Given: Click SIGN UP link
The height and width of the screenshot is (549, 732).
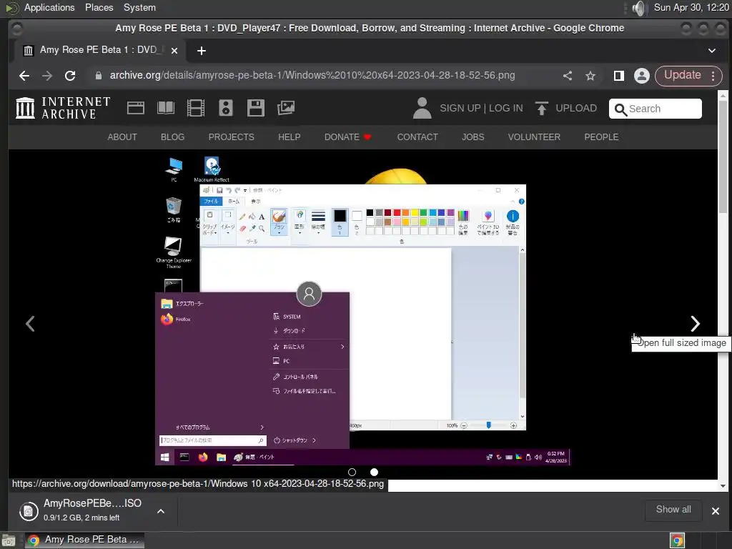Looking at the screenshot, I should pyautogui.click(x=460, y=109).
